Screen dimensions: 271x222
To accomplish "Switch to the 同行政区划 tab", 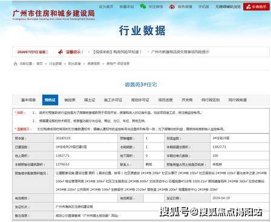I will pos(211,100).
